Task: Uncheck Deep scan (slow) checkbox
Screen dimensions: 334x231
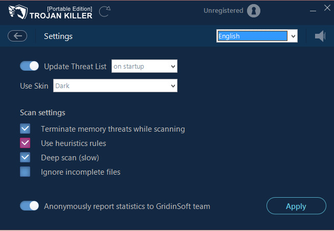Action: 25,157
